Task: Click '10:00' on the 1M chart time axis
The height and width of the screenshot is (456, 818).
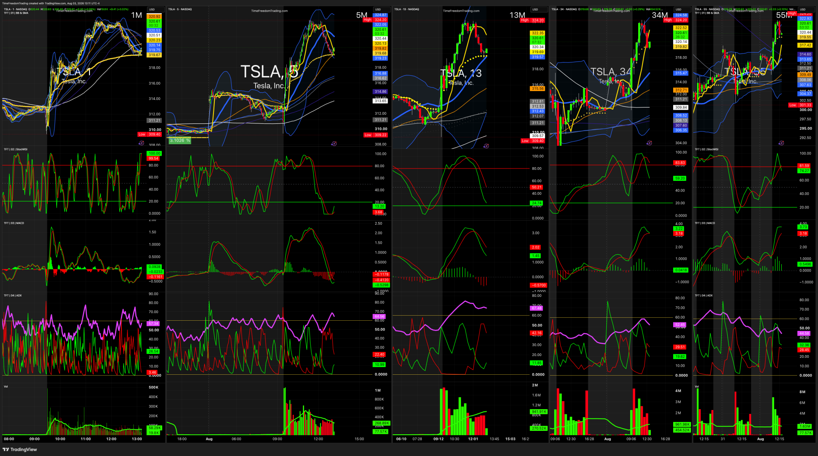Action: pos(60,439)
